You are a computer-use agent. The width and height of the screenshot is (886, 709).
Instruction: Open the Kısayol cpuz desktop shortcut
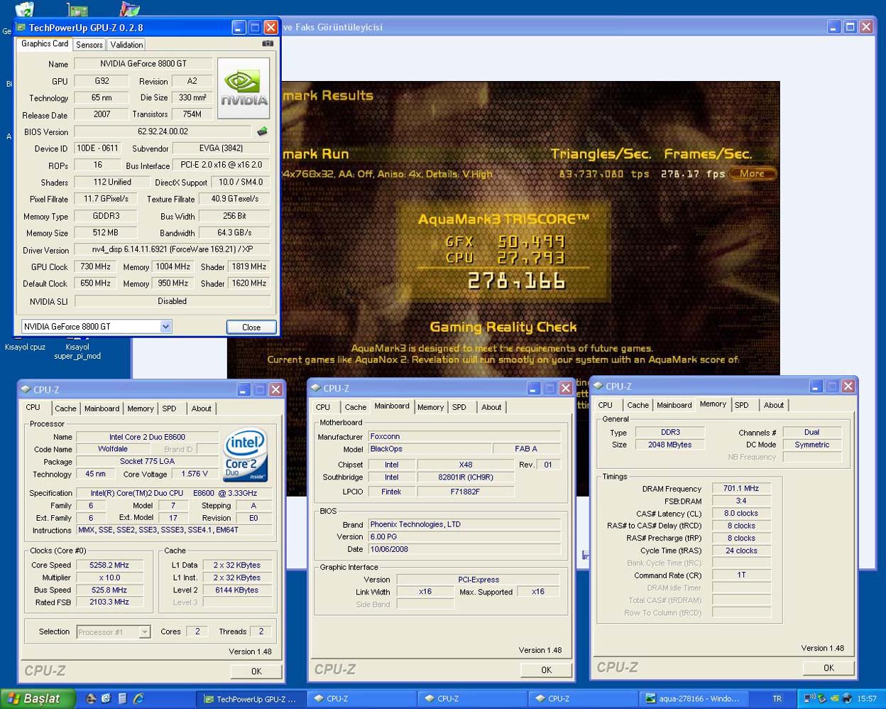point(25,347)
